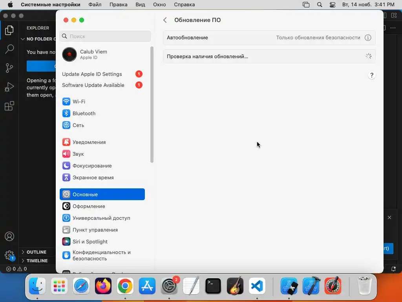Open Run and Debug view in VS Code
Image resolution: width=402 pixels, height=302 pixels.
click(x=9, y=87)
